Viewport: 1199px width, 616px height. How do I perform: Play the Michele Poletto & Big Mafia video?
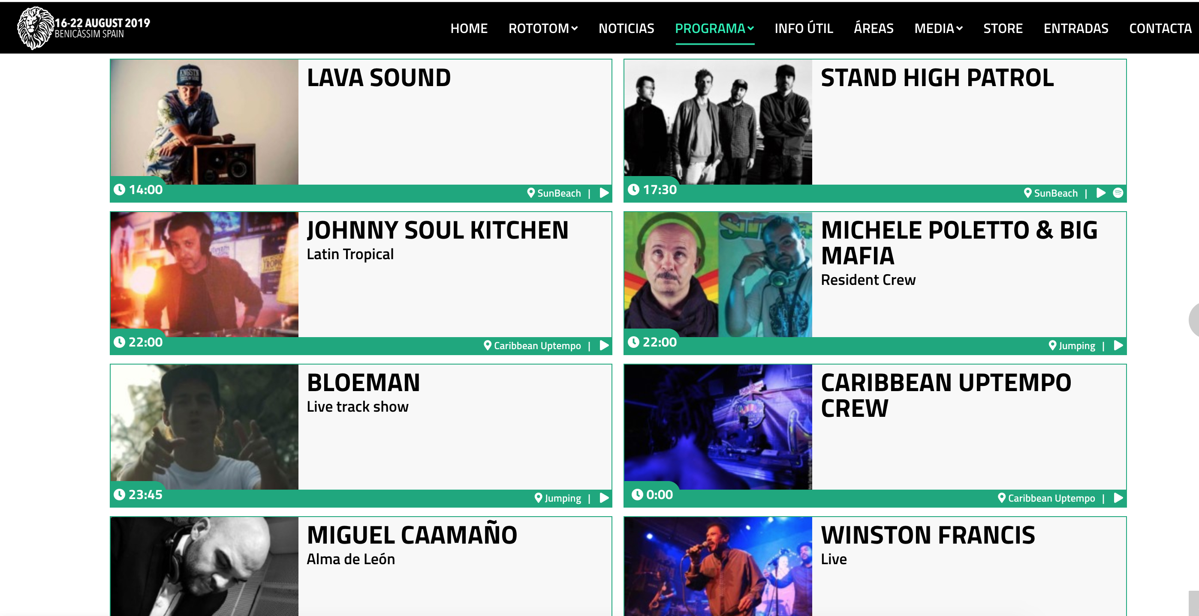pos(1118,345)
